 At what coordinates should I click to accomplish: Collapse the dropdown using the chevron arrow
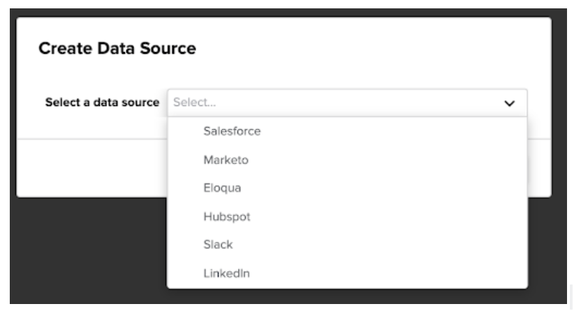pyautogui.click(x=509, y=103)
